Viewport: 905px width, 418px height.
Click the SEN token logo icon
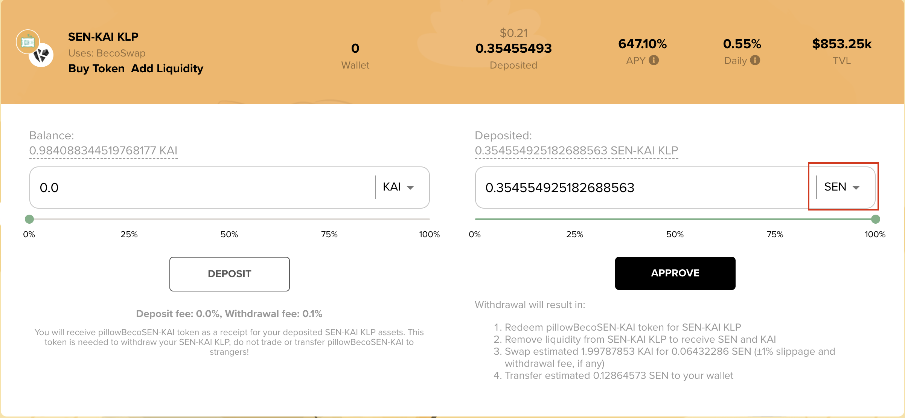click(28, 42)
